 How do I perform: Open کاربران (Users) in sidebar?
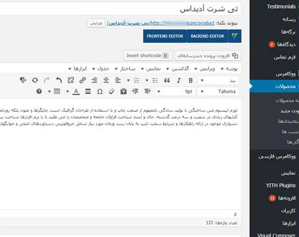tap(288, 211)
